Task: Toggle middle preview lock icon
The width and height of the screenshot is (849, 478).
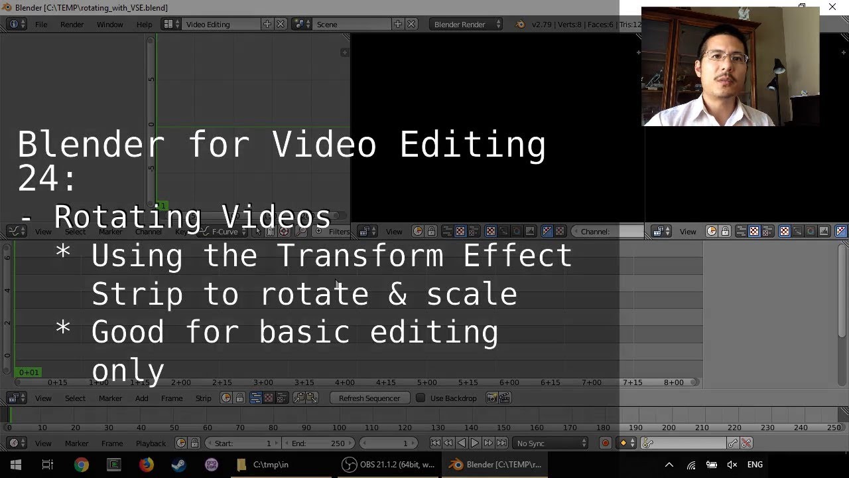Action: tap(431, 231)
